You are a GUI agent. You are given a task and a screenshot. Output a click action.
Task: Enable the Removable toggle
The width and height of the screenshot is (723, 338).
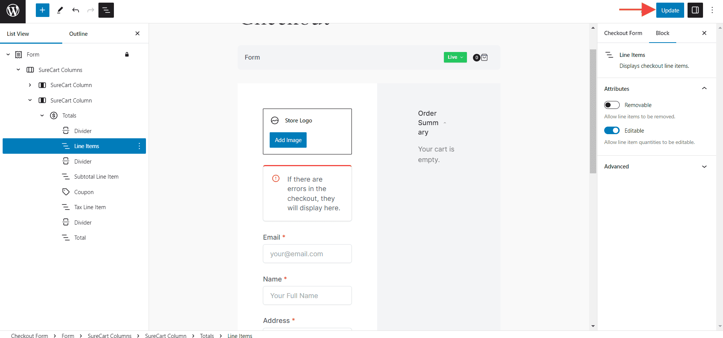pyautogui.click(x=612, y=105)
